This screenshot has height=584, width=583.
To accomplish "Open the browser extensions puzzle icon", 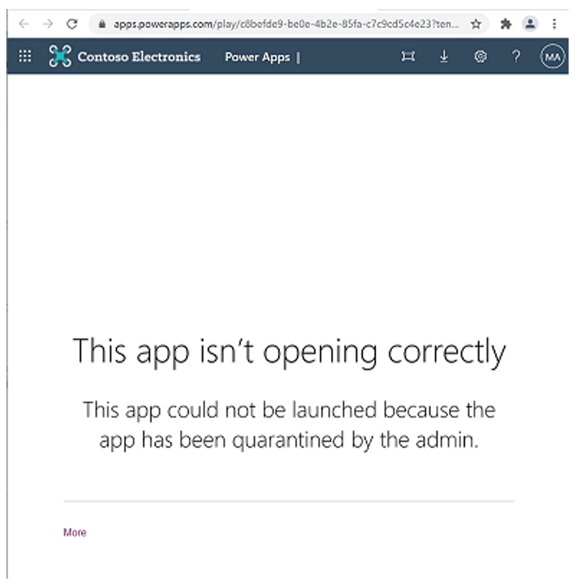I will click(x=506, y=24).
